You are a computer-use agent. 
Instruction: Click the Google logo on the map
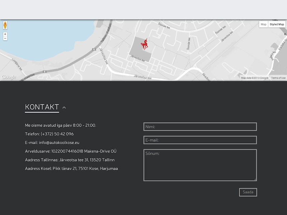(x=9, y=76)
